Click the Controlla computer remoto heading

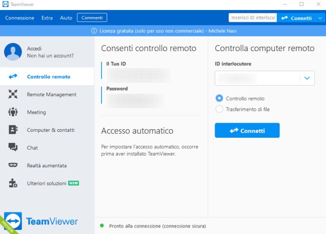pos(265,49)
